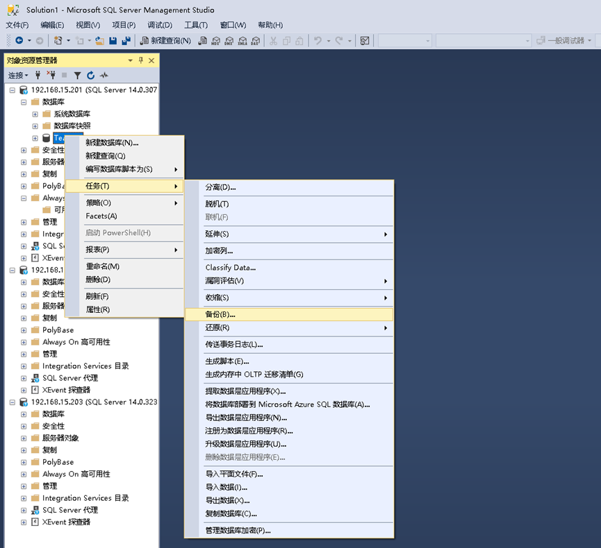Select 复制数据库(C)... menu entry
The width and height of the screenshot is (601, 548).
(289, 513)
